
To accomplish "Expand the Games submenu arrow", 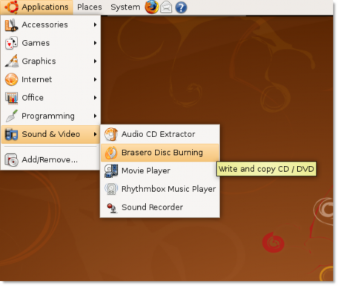I will pyautogui.click(x=95, y=43).
